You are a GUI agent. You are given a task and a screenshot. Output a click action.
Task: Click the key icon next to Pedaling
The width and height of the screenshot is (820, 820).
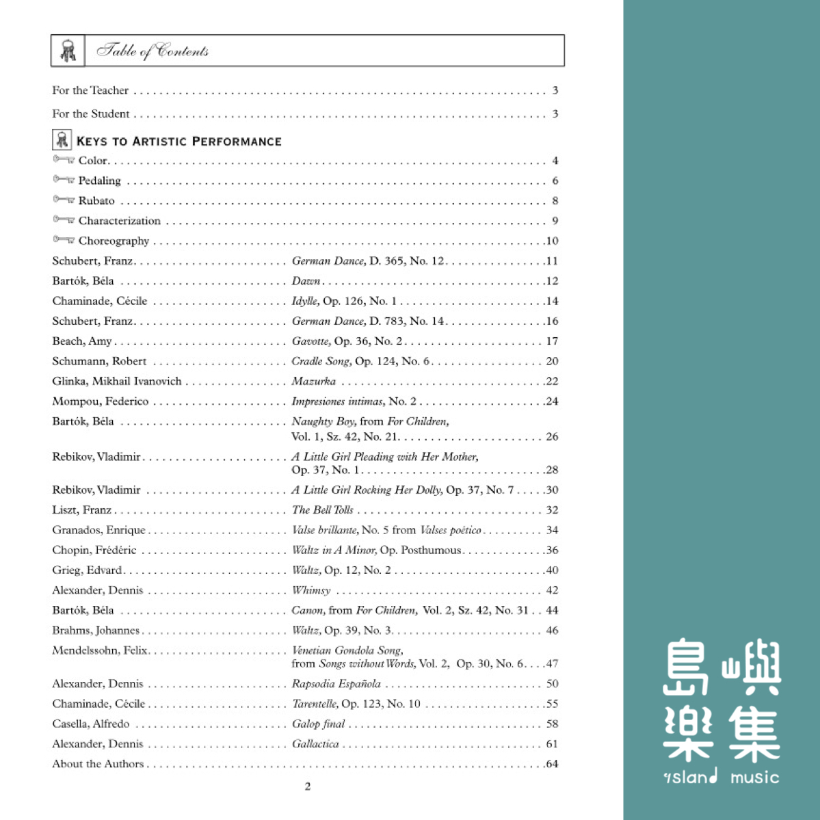pyautogui.click(x=64, y=180)
